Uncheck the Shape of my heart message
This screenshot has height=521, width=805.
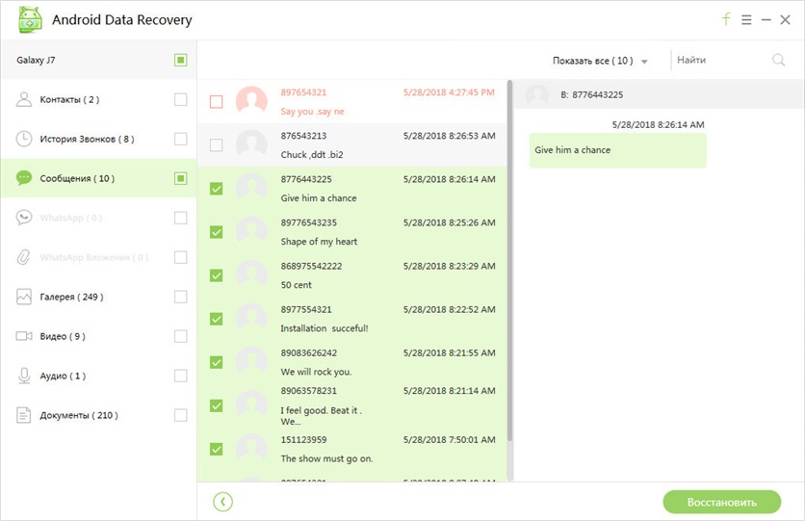coord(216,232)
